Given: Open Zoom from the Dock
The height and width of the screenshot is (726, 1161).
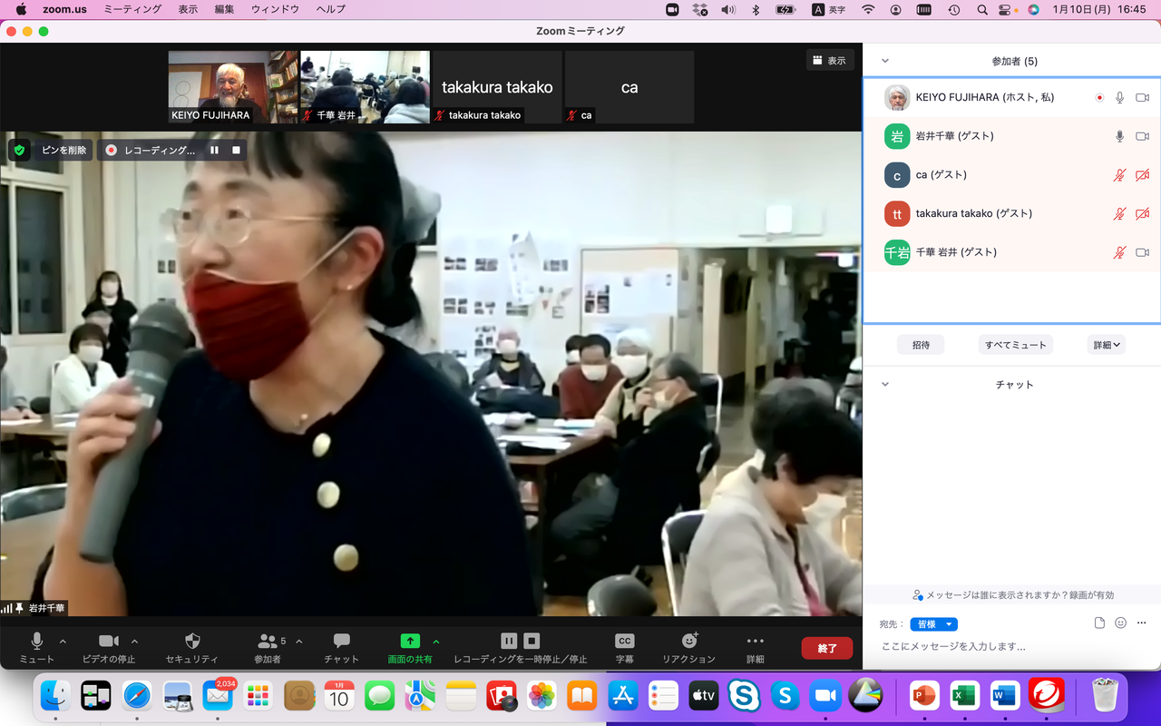Looking at the screenshot, I should [824, 696].
